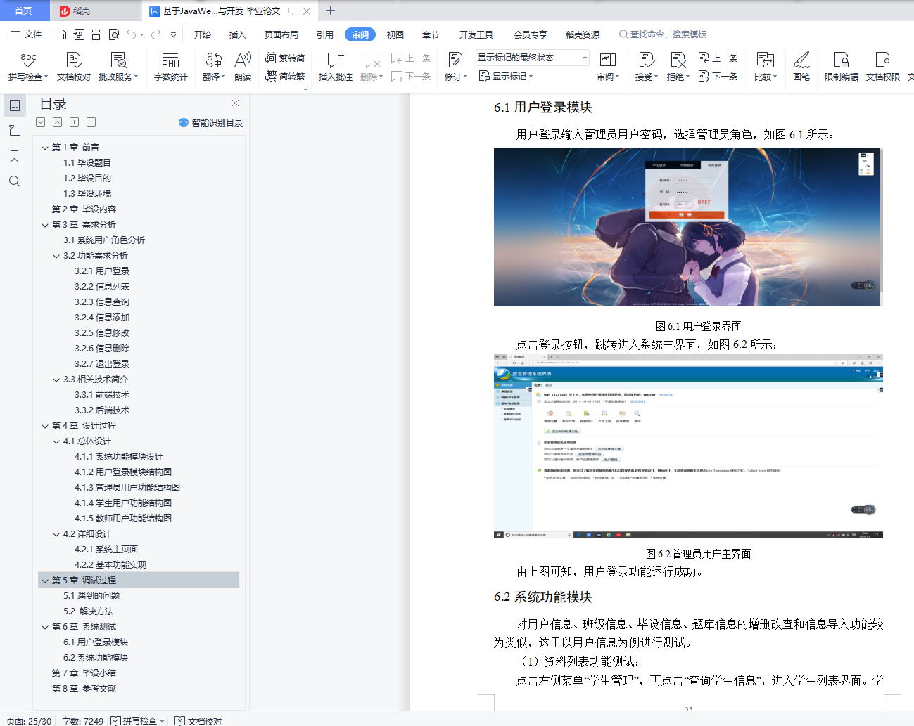This screenshot has height=726, width=914.
Task: Jump to 3.2.1 用户登录 in outline
Action: pos(102,271)
